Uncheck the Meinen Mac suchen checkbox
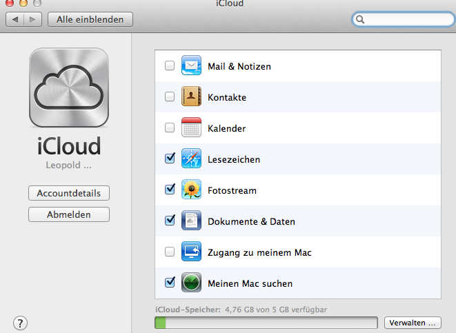 (170, 283)
